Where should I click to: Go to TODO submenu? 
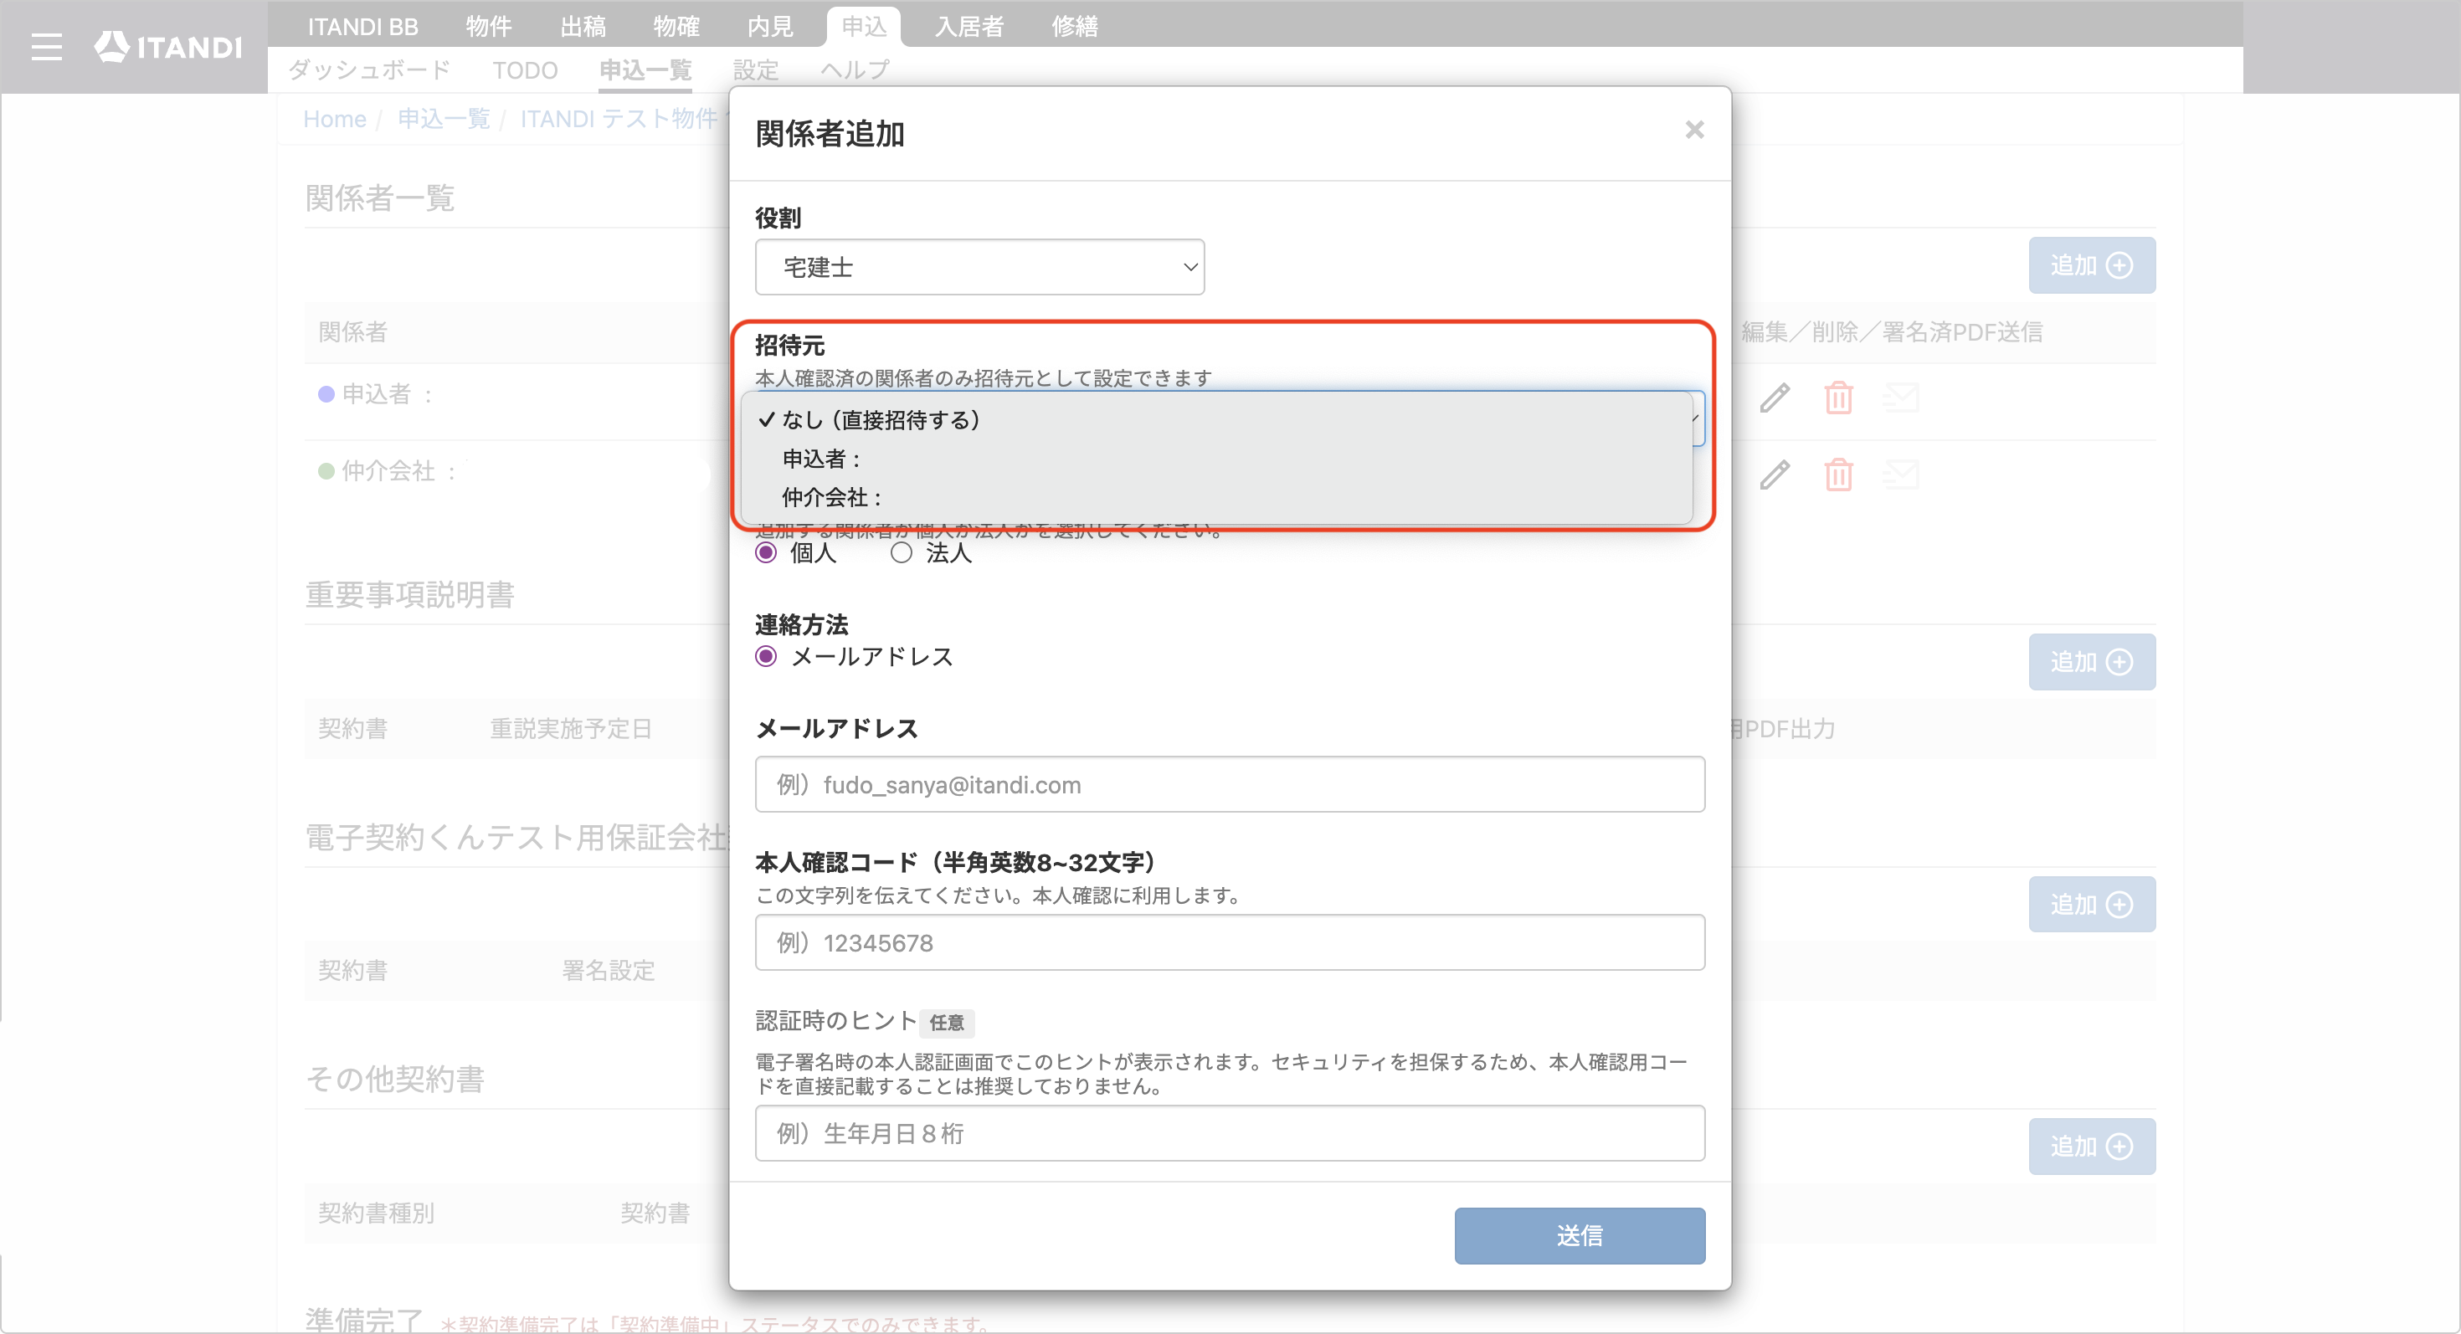click(x=526, y=69)
